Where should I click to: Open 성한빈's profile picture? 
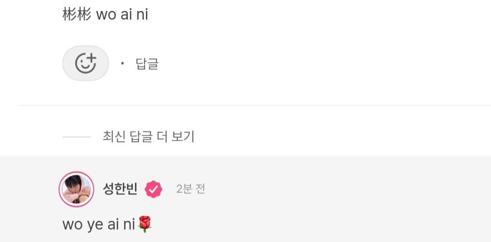(76, 189)
